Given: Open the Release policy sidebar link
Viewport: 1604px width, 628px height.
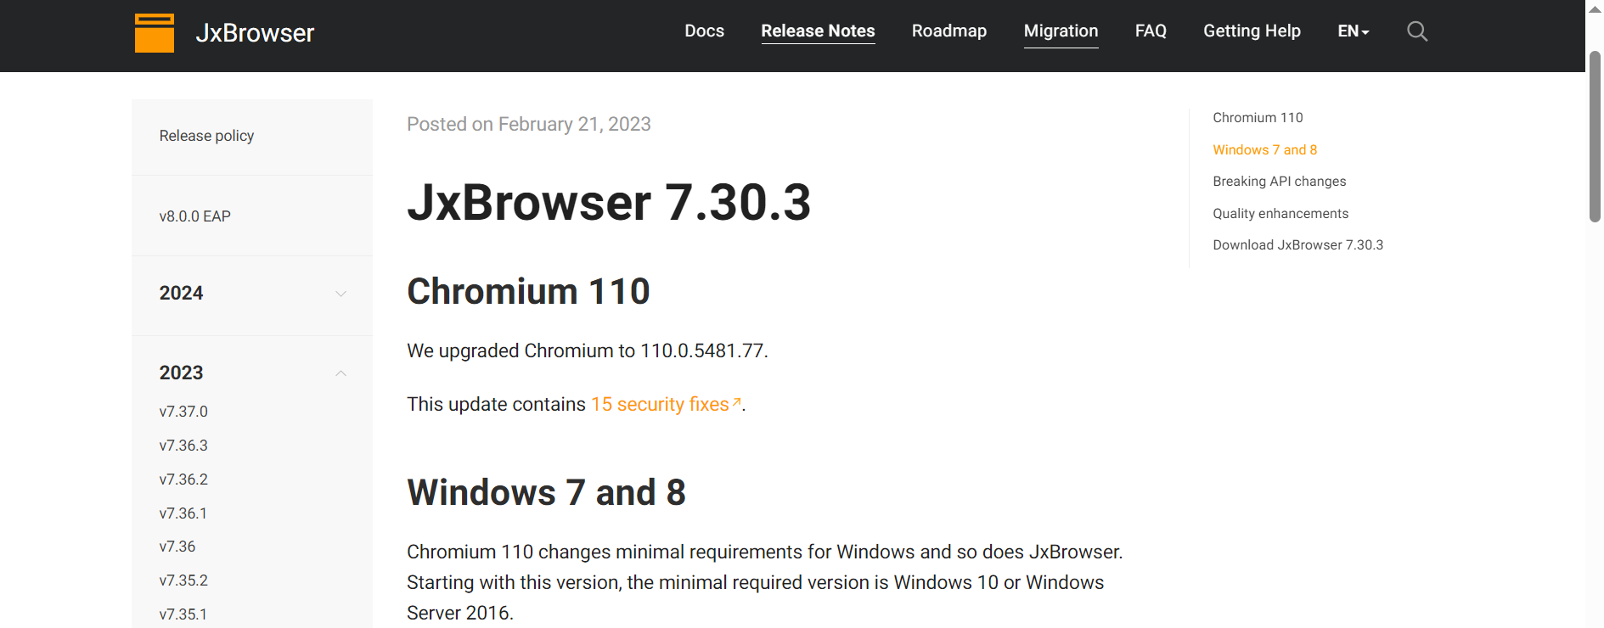Looking at the screenshot, I should click(x=206, y=136).
